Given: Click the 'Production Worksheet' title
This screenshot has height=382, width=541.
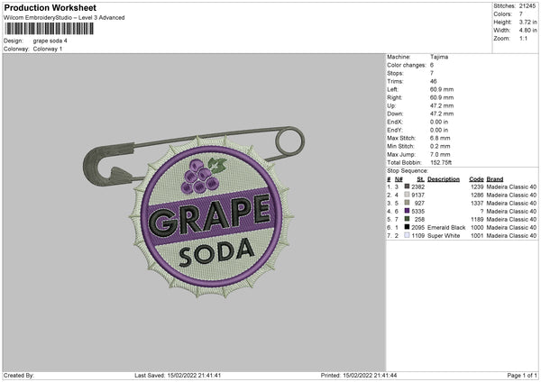Looking at the screenshot, I should [x=50, y=7].
